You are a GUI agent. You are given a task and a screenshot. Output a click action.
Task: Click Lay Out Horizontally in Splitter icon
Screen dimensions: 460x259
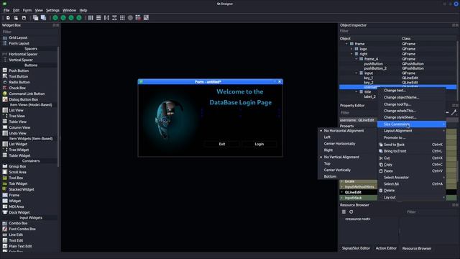pos(106,18)
